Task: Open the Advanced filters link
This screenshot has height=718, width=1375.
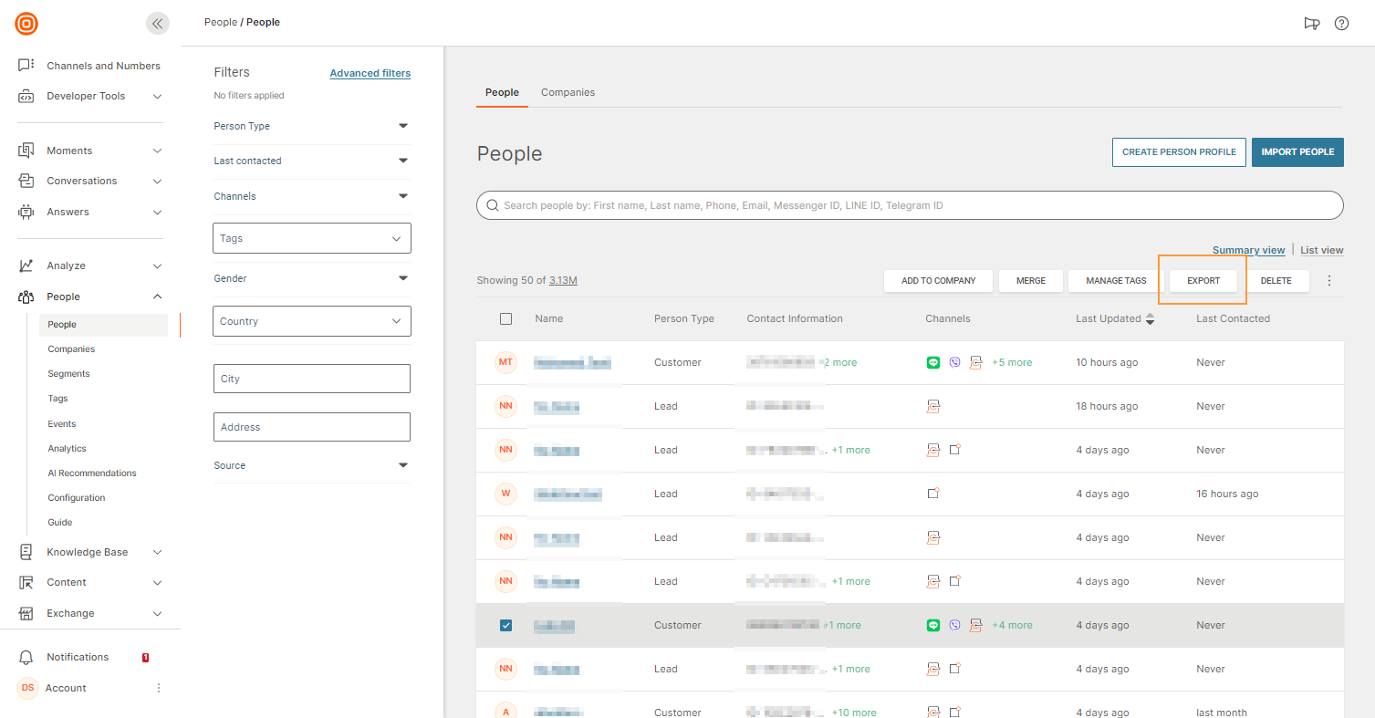Action: pos(370,73)
